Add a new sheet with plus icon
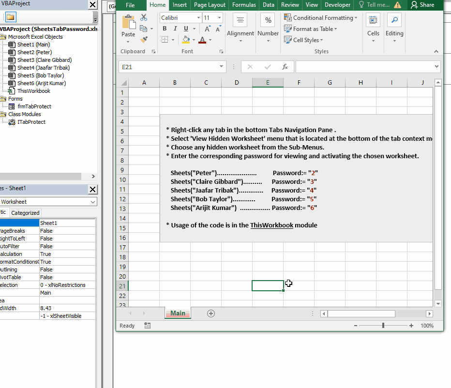Viewport: 451px width, 388px height. [211, 313]
